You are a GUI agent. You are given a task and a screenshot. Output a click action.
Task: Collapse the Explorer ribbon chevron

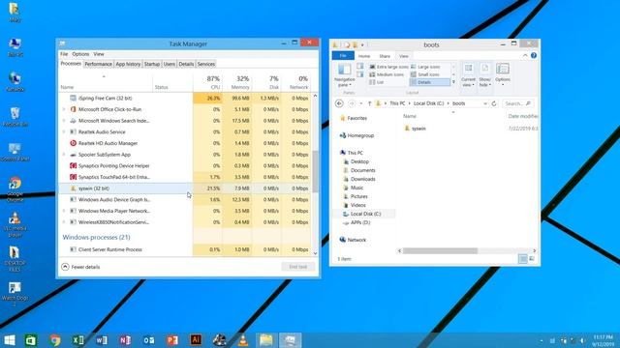(525, 56)
